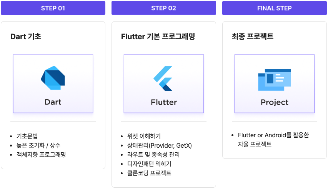Click the '클론코딩 프로젝트' list item
The height and width of the screenshot is (190, 328).
click(x=149, y=173)
